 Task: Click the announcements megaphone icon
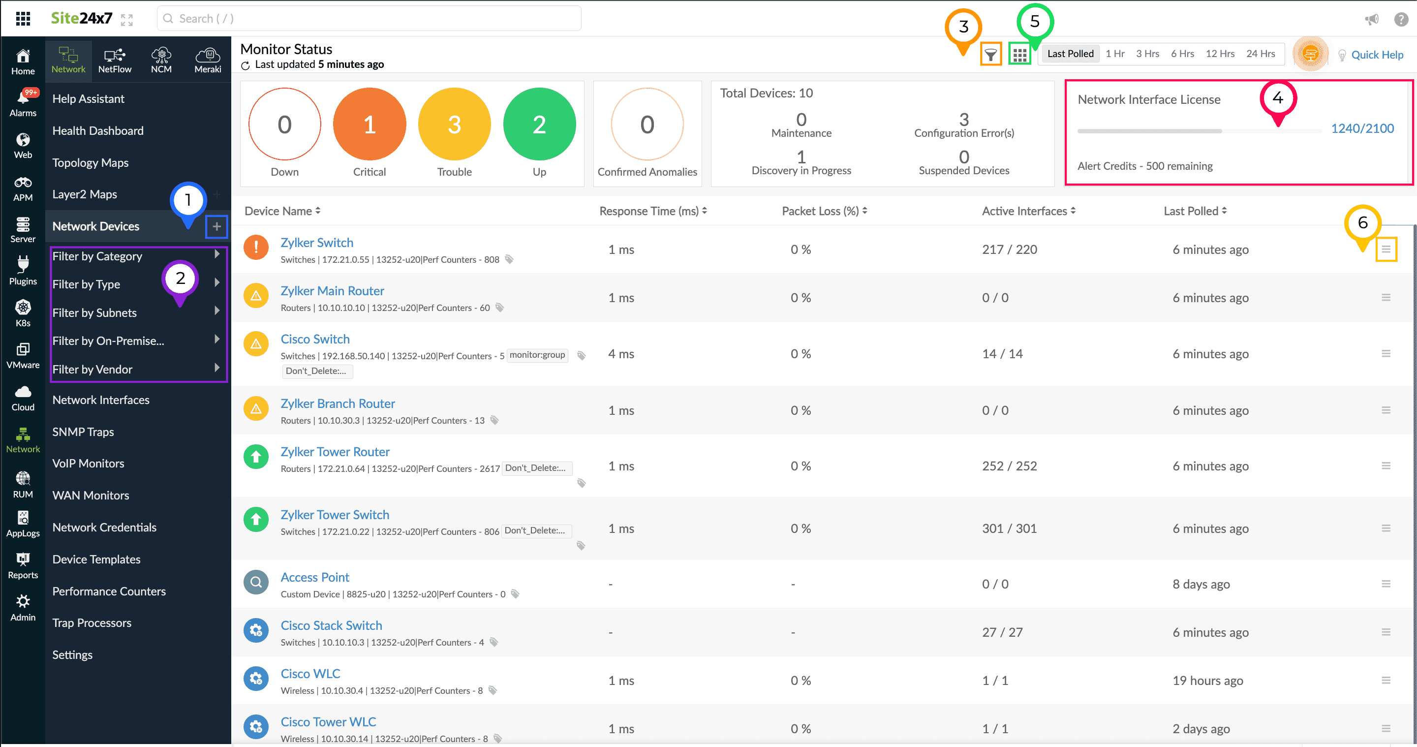pyautogui.click(x=1371, y=19)
